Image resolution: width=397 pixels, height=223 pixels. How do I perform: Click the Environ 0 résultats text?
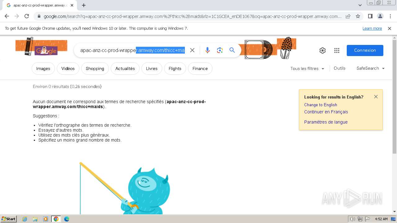click(67, 86)
